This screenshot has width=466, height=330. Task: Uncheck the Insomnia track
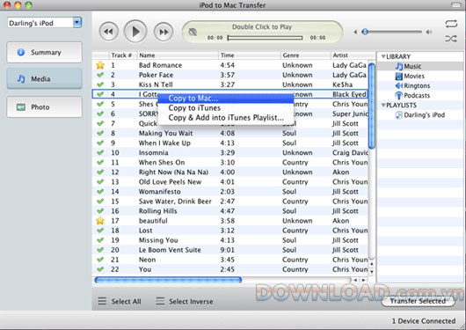click(100, 152)
